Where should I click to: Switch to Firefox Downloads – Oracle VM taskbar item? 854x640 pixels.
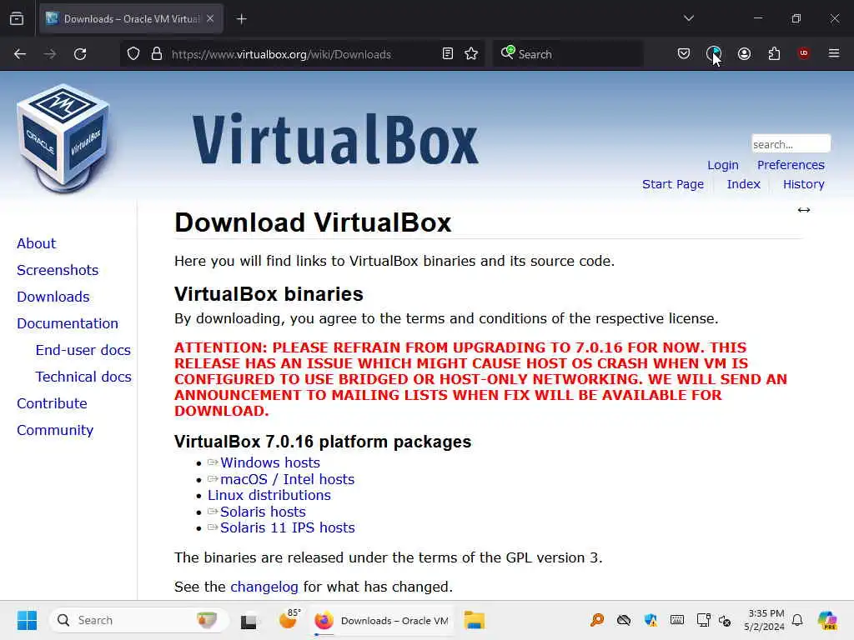pos(382,621)
